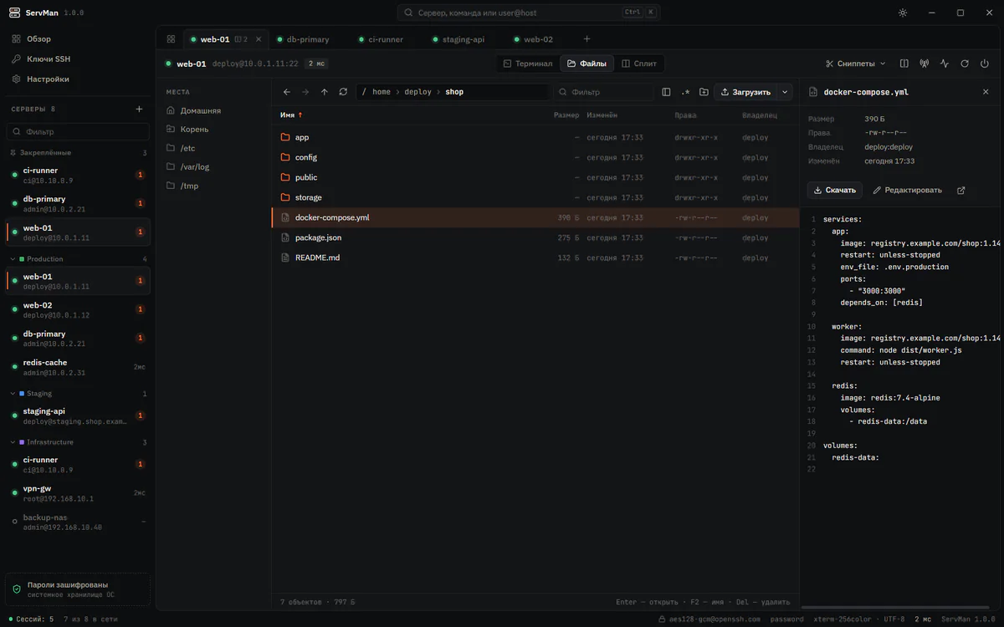The height and width of the screenshot is (627, 1004).
Task: Open the /var/log place
Action: point(213,167)
